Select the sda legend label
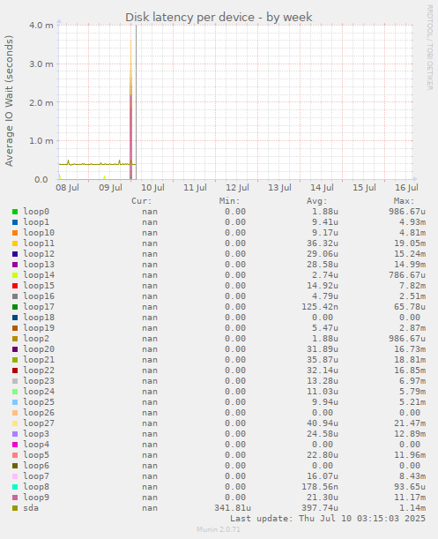Image resolution: width=438 pixels, height=539 pixels. (31, 508)
